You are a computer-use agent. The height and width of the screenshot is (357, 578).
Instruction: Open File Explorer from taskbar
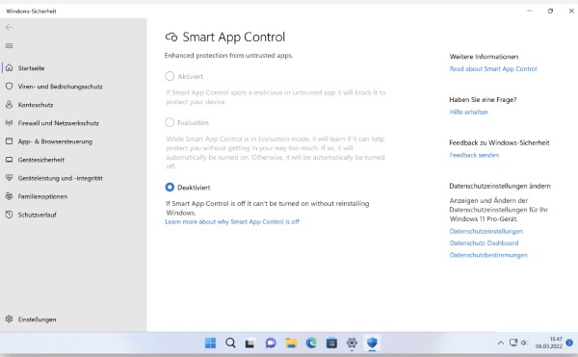291,343
